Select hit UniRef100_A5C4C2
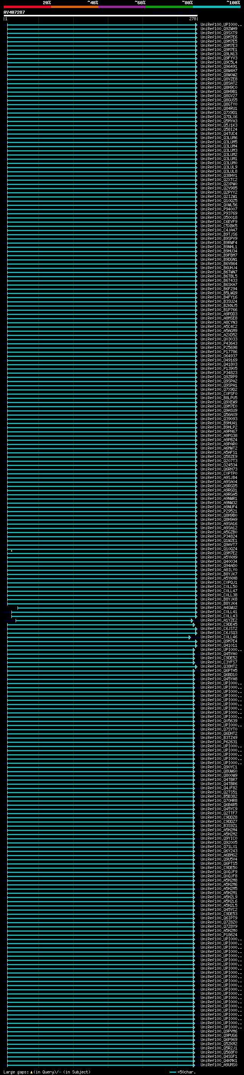This screenshot has width=244, height=1075. click(x=219, y=326)
